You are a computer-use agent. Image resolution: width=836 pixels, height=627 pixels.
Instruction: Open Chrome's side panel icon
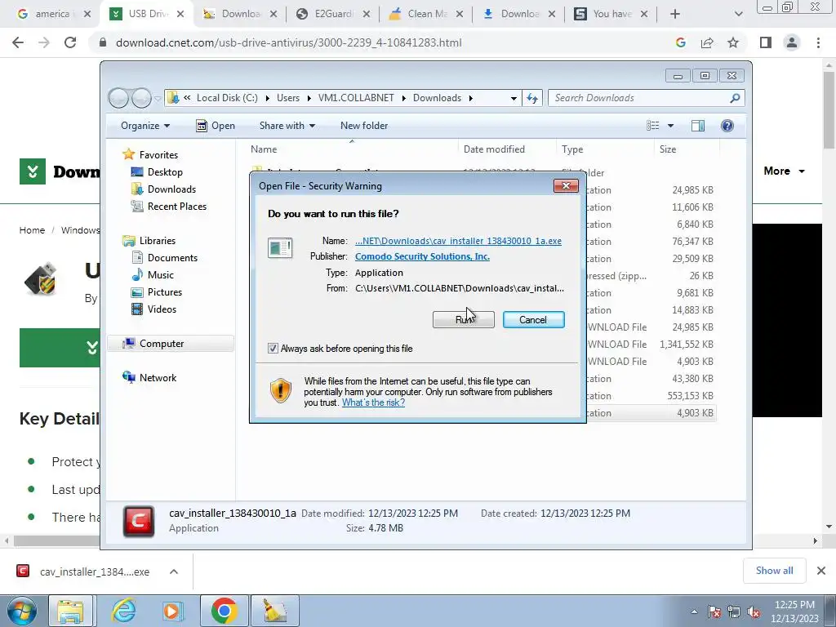(x=766, y=42)
